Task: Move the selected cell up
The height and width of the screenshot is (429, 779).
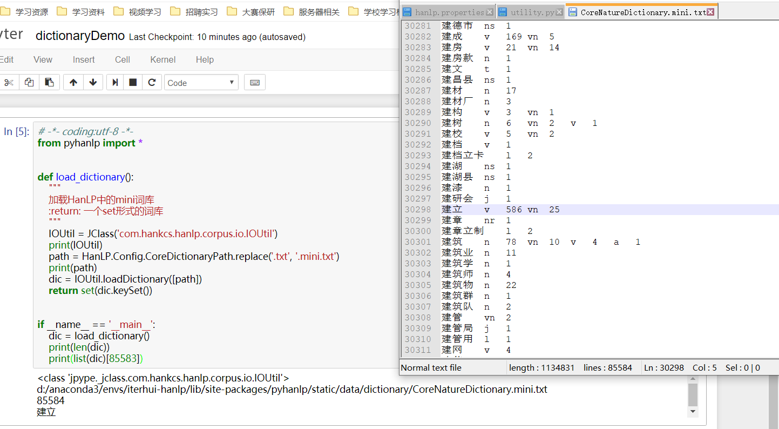Action: [73, 82]
